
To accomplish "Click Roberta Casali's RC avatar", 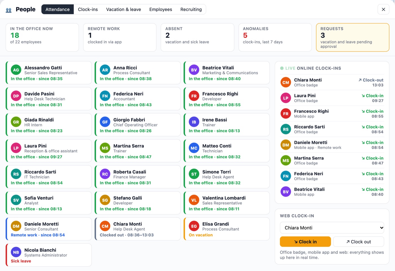I will (105, 174).
